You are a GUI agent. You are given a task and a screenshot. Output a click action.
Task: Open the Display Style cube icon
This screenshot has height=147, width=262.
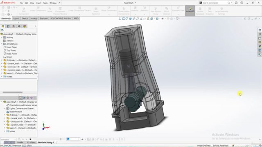157,19
